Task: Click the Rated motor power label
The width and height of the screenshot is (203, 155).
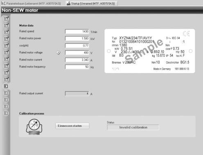Action: pyautogui.click(x=30, y=38)
